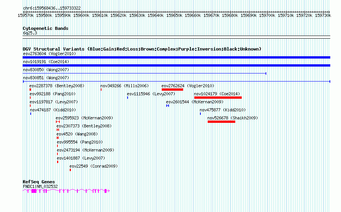Select the blue gain bar for esv2763604
341x212 pixels.
176,57
